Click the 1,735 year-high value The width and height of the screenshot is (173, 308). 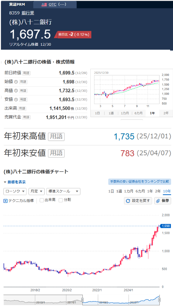pyautogui.click(x=124, y=136)
